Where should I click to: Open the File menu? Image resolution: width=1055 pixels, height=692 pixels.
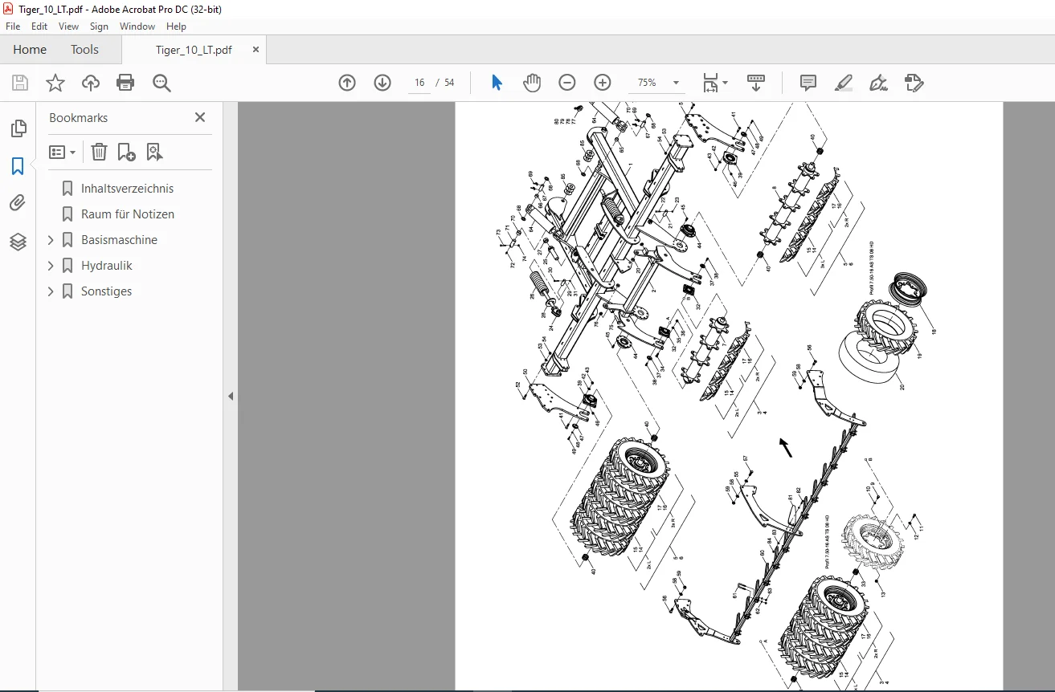point(14,26)
